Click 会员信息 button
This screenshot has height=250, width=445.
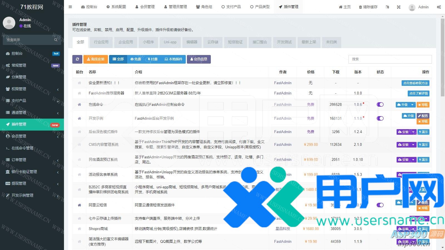(199, 59)
